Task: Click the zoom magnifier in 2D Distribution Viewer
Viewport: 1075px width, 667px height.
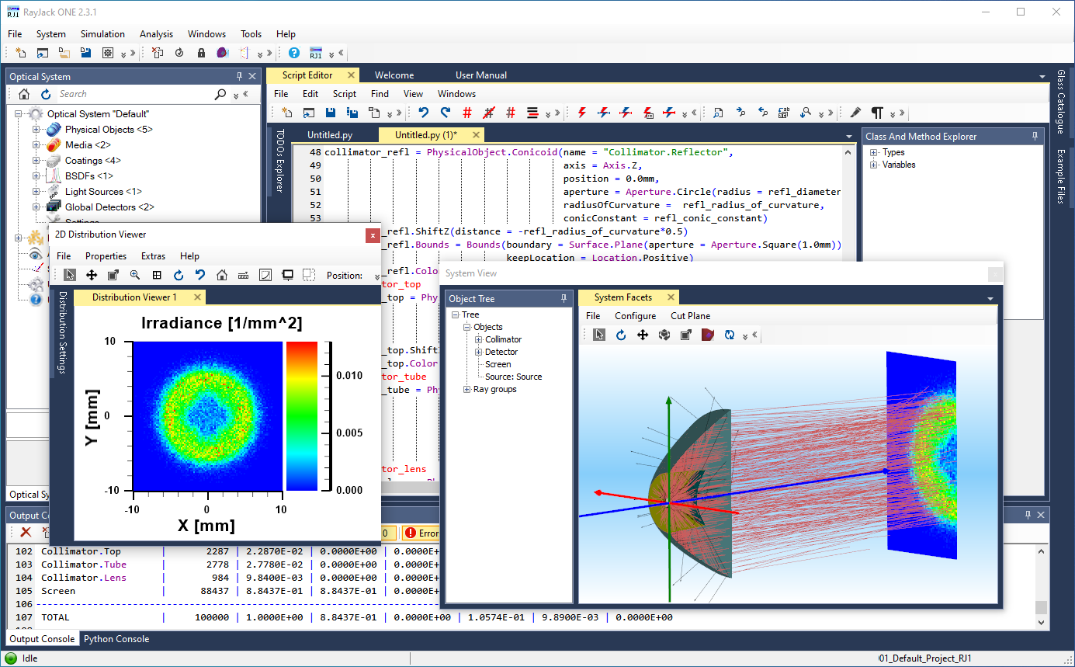Action: point(135,275)
